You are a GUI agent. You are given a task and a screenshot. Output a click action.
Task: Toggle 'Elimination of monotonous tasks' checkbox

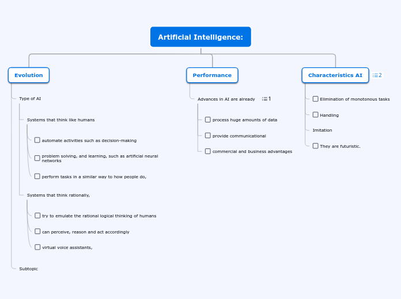[316, 99]
